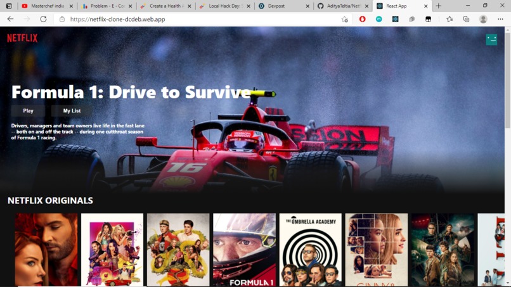Open the teal circular m extension icon
This screenshot has width=511, height=287.
378,19
